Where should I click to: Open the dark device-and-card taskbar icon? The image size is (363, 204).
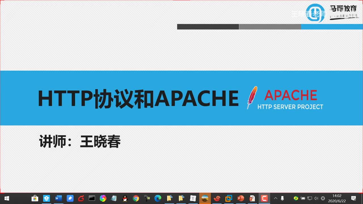pos(147,198)
